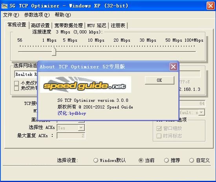Screen dimensions: 216x182
Task: Open the dropdown showing 'fault: n'
Action: 201,112
